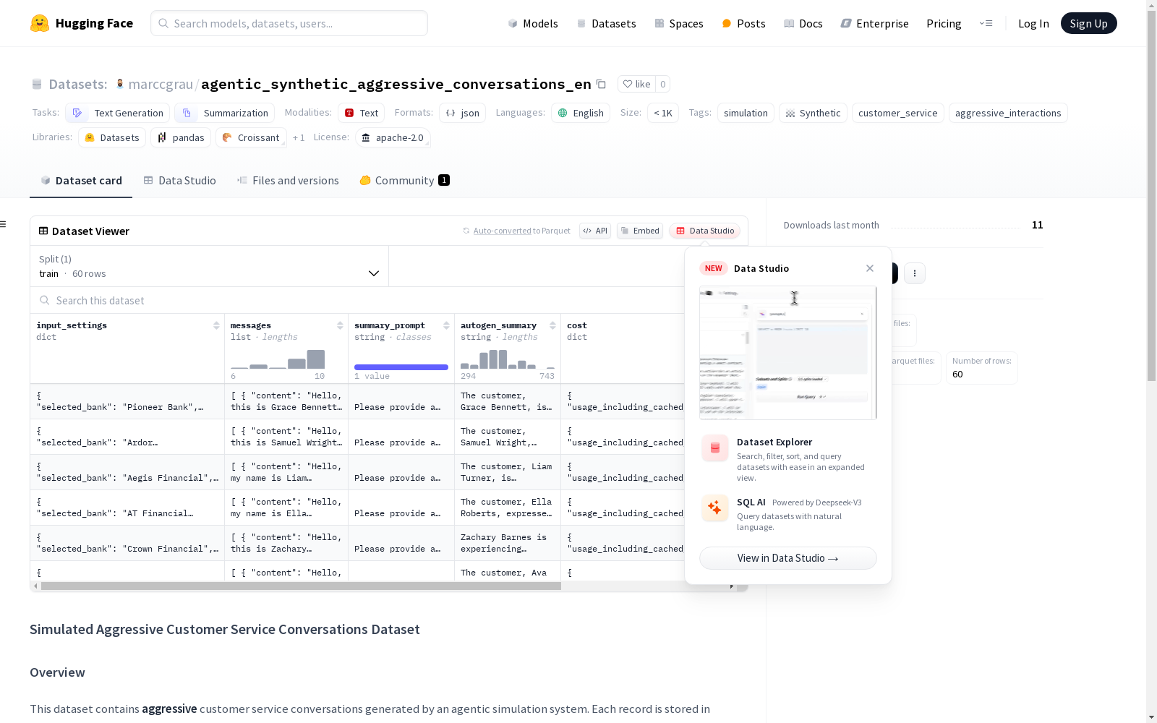Screen dimensions: 1157x723
Task: Open the three-dot options menu
Action: [x=915, y=273]
